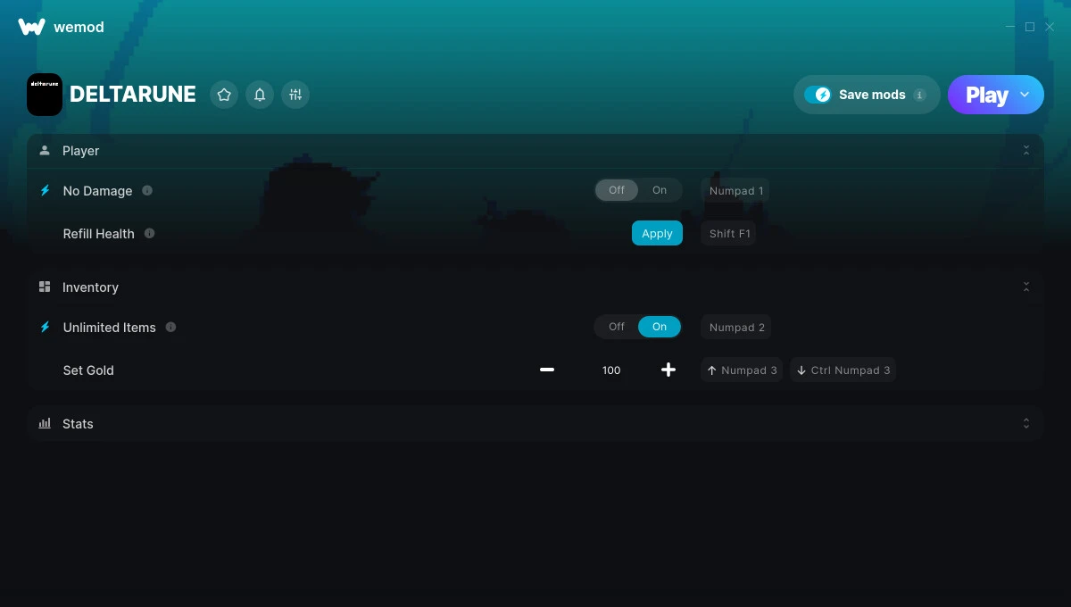Image resolution: width=1071 pixels, height=607 pixels.
Task: Favorite DELTARUNE using the star icon
Action: click(224, 95)
